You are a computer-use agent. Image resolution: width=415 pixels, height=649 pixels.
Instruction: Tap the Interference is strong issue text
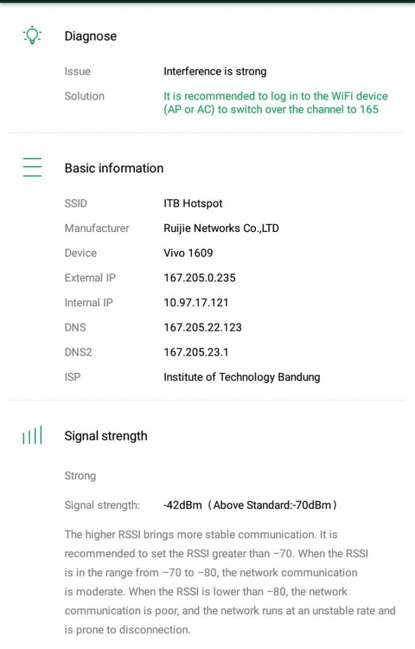215,72
